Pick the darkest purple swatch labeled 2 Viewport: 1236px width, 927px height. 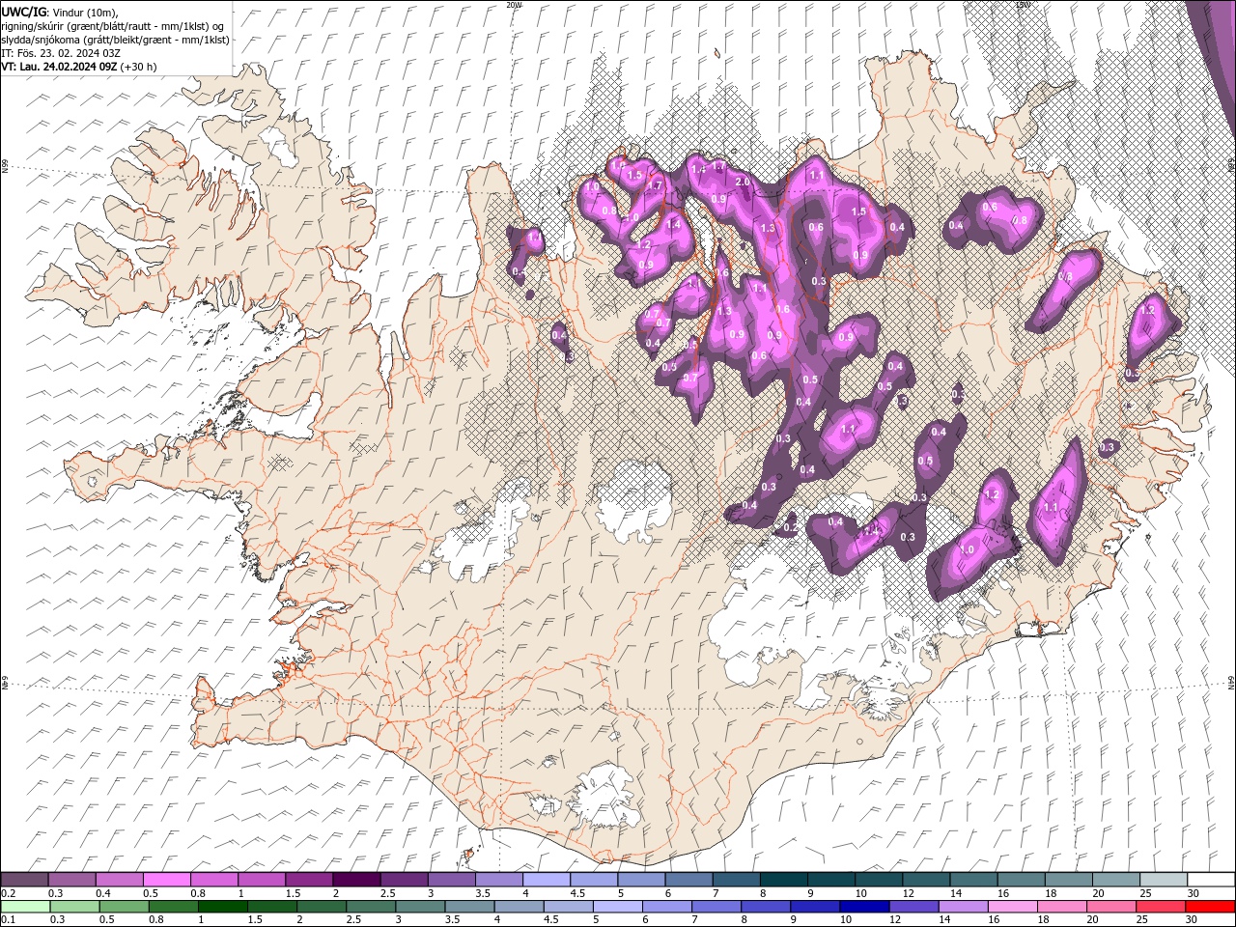(355, 880)
